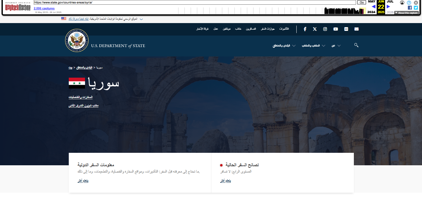Open the 'جوازات السفر' top menu item

[x=268, y=29]
